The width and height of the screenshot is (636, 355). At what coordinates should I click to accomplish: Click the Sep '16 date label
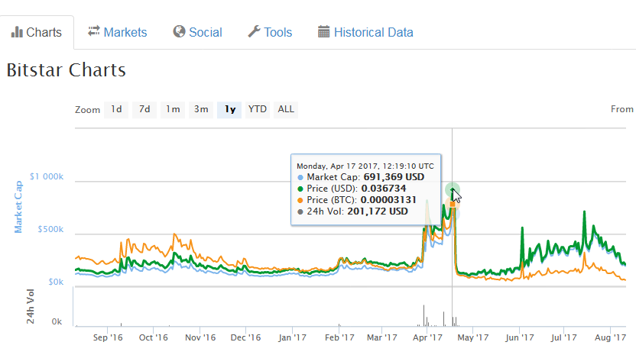point(108,337)
